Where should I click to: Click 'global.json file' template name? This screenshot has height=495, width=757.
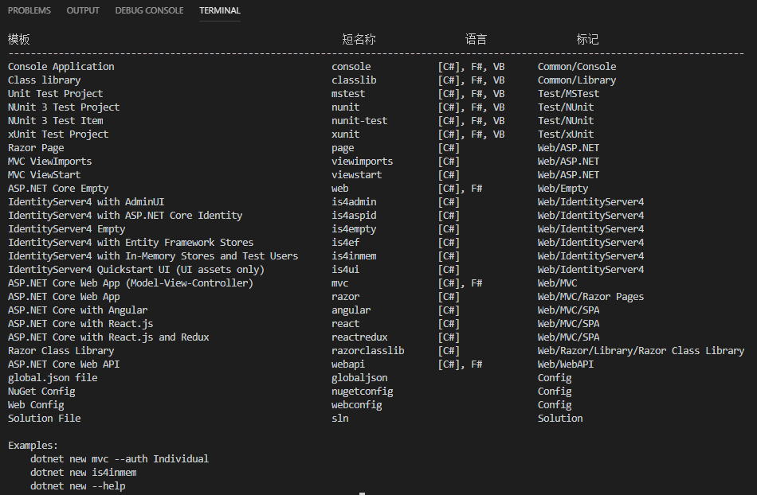(53, 377)
